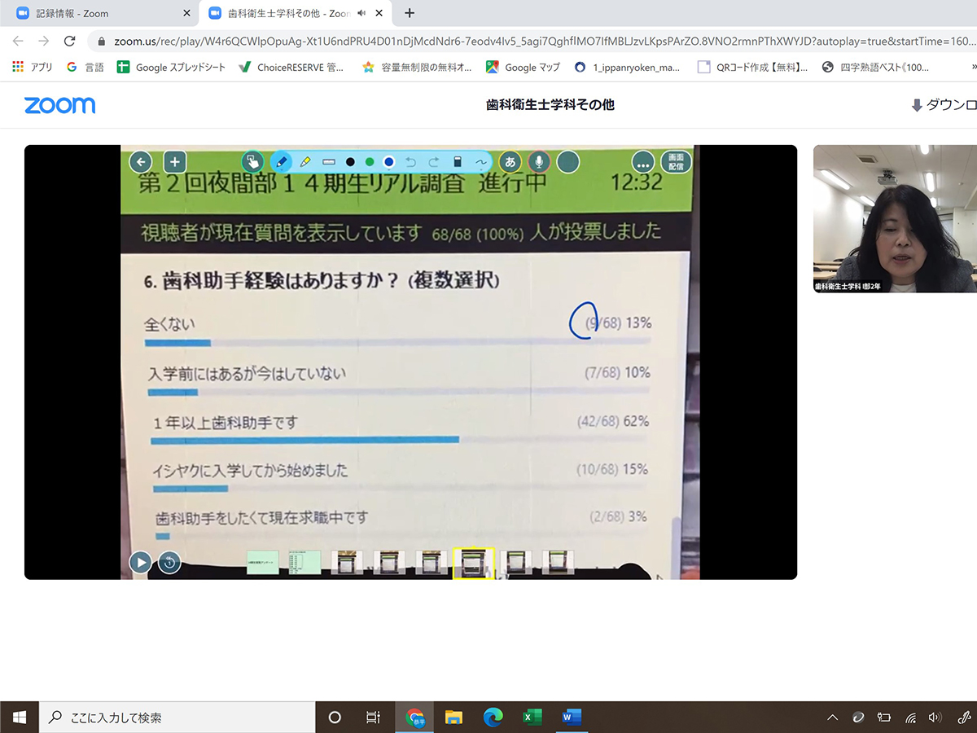
Task: Open File Explorer from the taskbar
Action: click(x=454, y=718)
